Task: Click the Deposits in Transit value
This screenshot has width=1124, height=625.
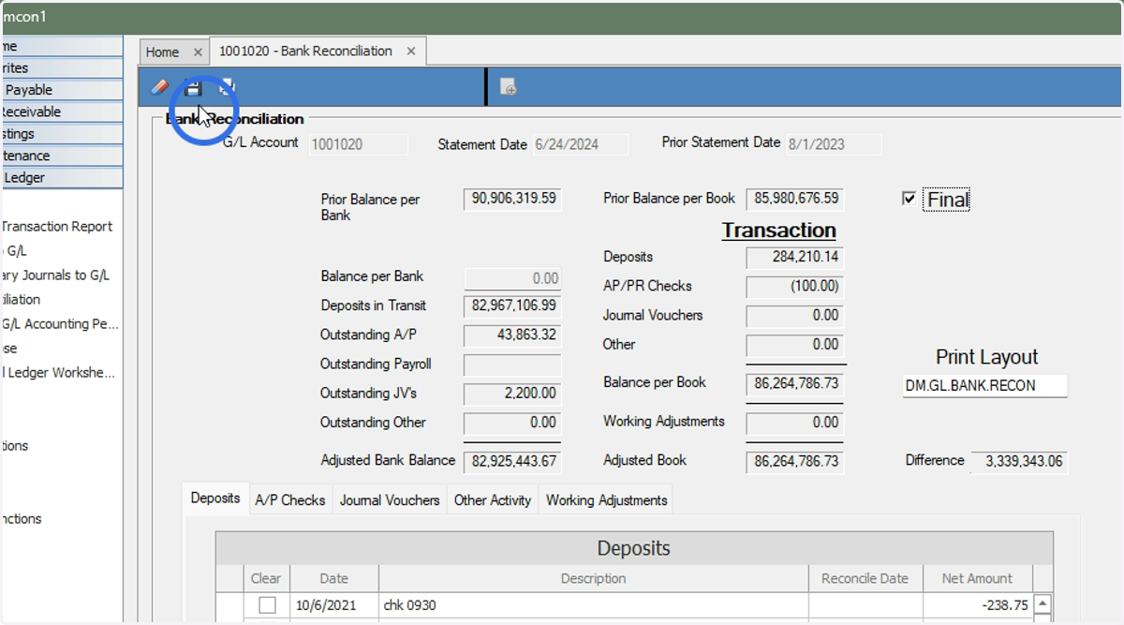Action: [x=512, y=305]
